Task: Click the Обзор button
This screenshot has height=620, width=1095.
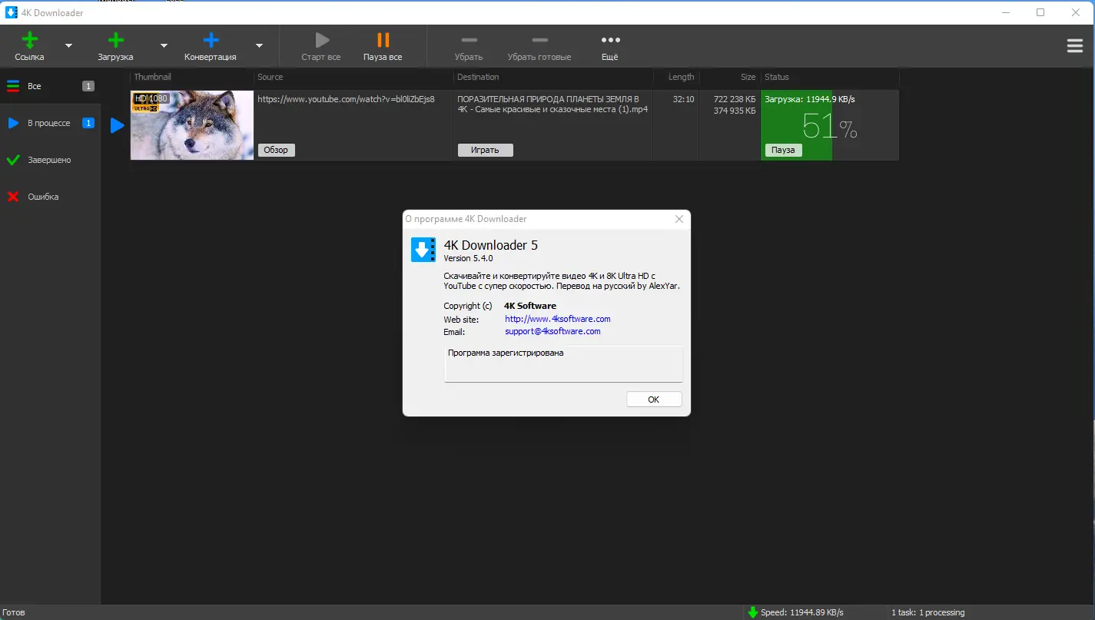Action: click(x=276, y=150)
